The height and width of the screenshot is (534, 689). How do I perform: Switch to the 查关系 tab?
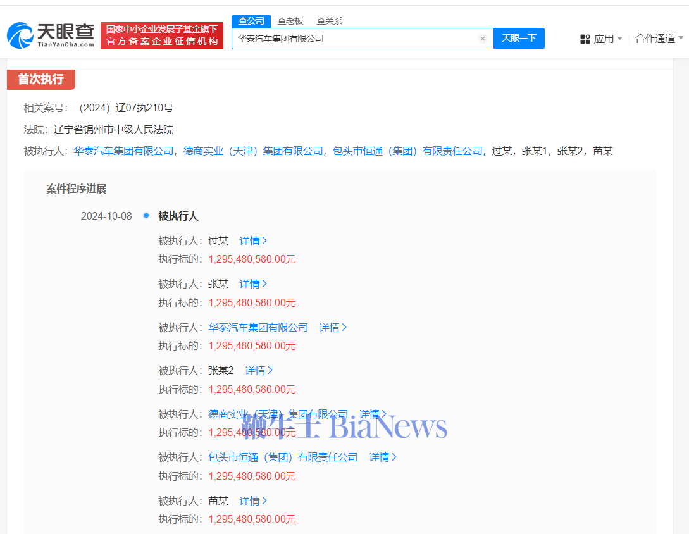(329, 21)
